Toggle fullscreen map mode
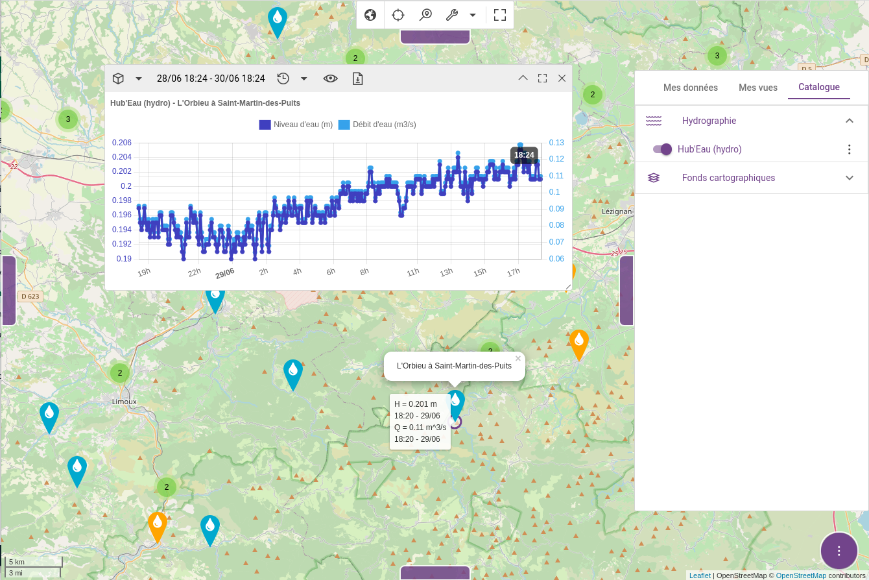The height and width of the screenshot is (580, 869). click(499, 15)
